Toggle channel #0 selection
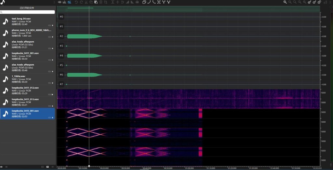The width and height of the screenshot is (333, 170). click(61, 17)
